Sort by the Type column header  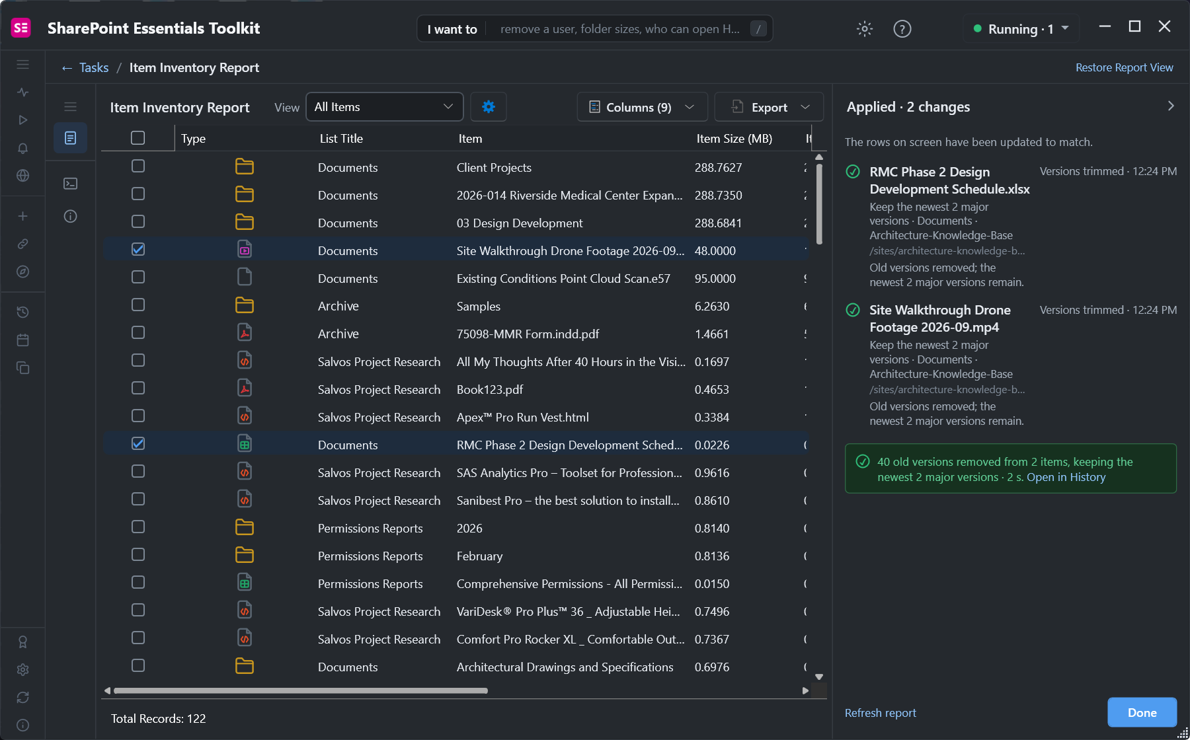[x=193, y=139]
